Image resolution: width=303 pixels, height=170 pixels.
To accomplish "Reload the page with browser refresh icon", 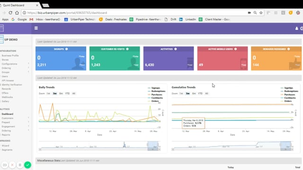I will [x=10, y=13].
